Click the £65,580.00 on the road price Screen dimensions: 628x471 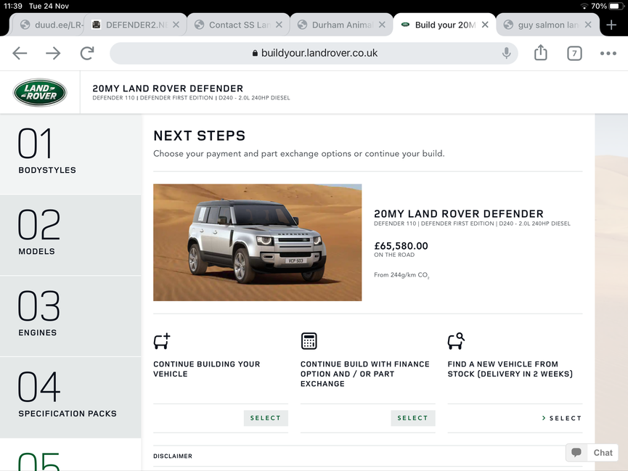click(401, 246)
